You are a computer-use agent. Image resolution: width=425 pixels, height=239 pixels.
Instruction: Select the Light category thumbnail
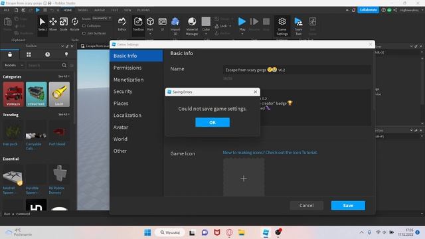[x=59, y=94]
